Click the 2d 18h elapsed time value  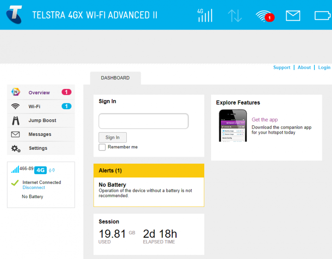click(x=160, y=234)
